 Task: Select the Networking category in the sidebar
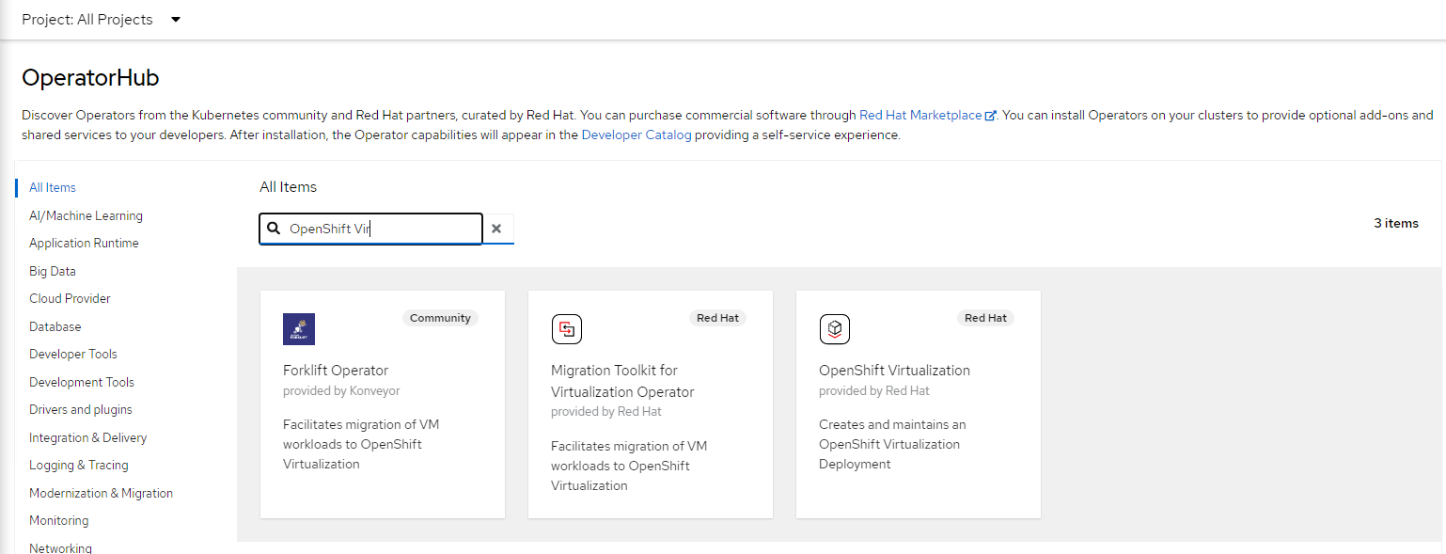coord(60,547)
